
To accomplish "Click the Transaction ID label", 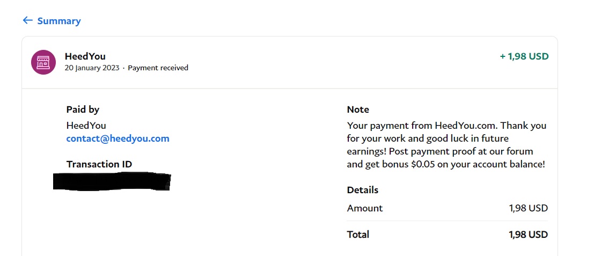I will tap(99, 164).
